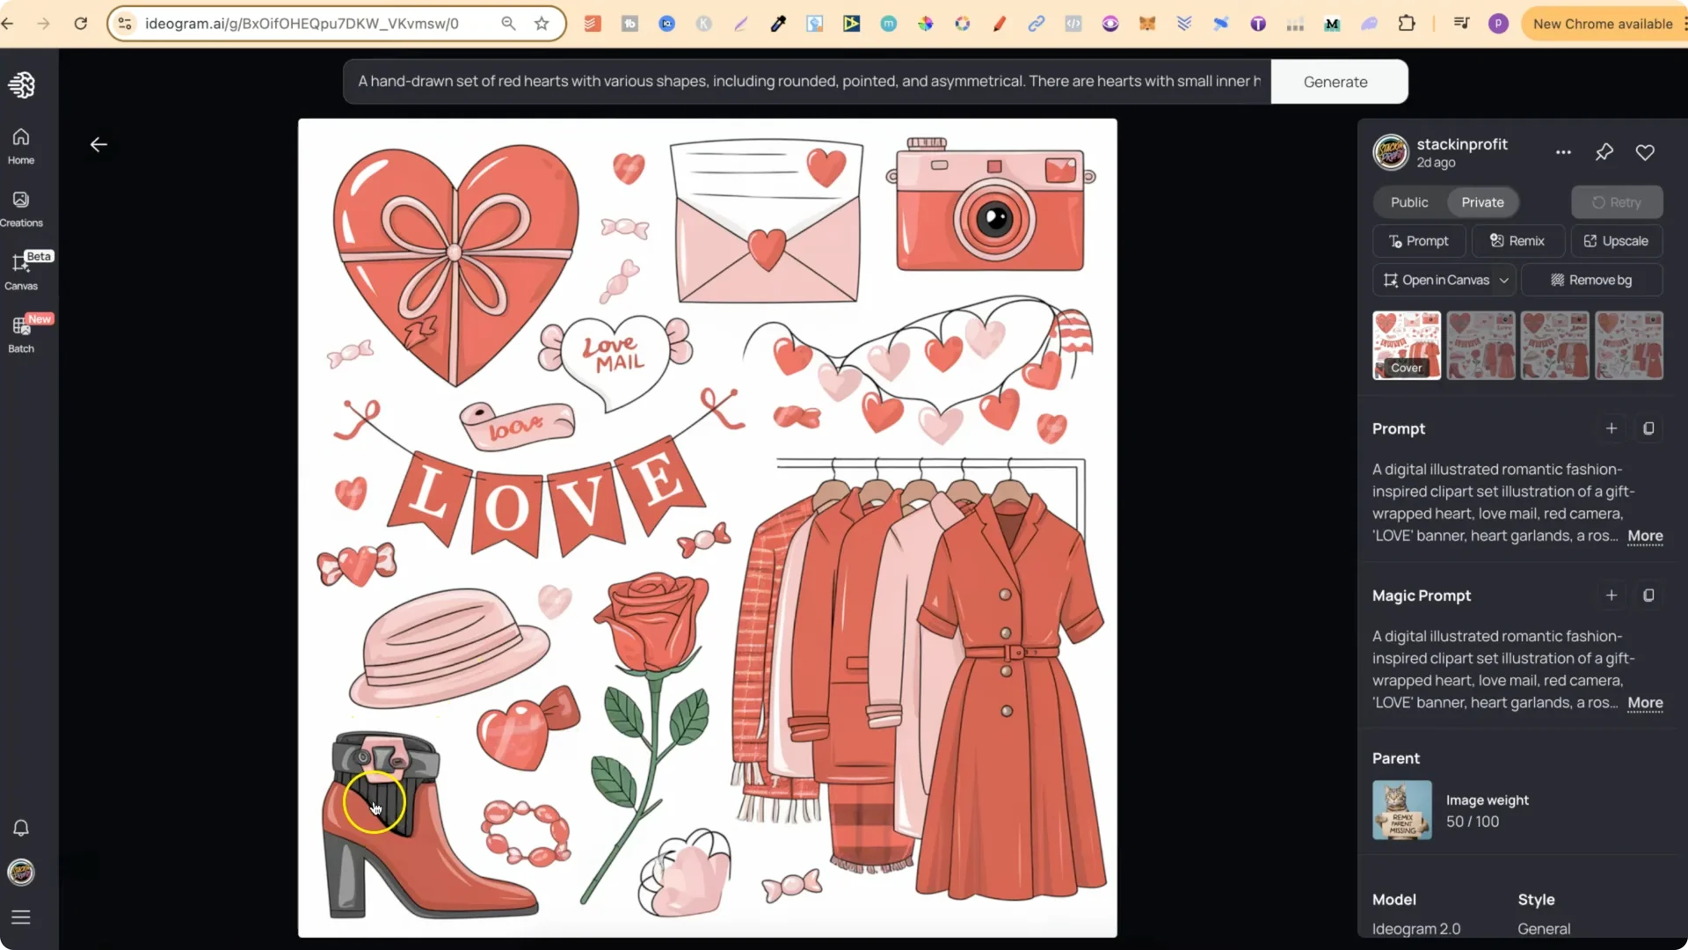Image resolution: width=1688 pixels, height=950 pixels.
Task: Open the Creations panel
Action: pos(20,208)
